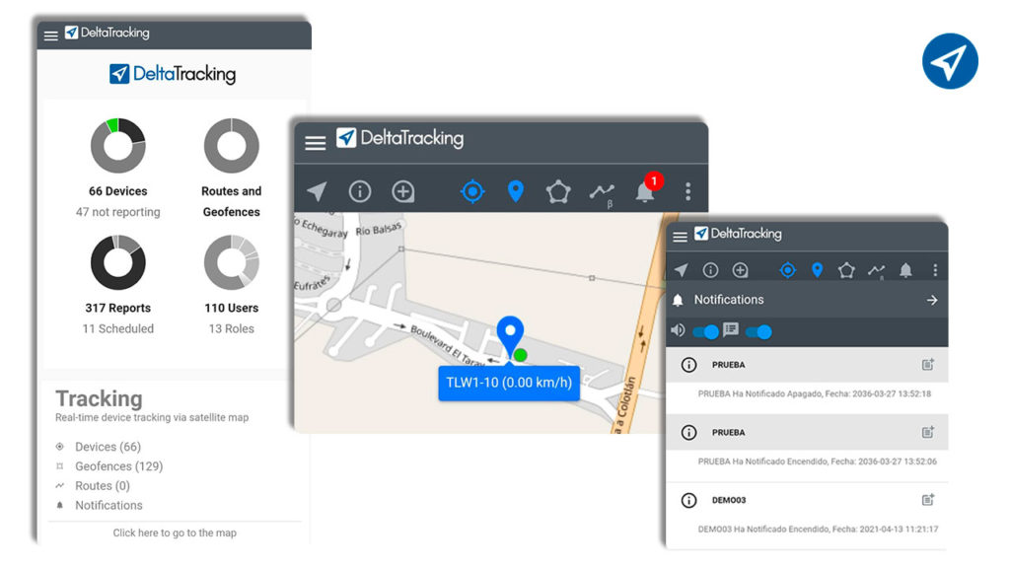Click polygon geofence icon in Notifications window toolbar

pos(846,270)
